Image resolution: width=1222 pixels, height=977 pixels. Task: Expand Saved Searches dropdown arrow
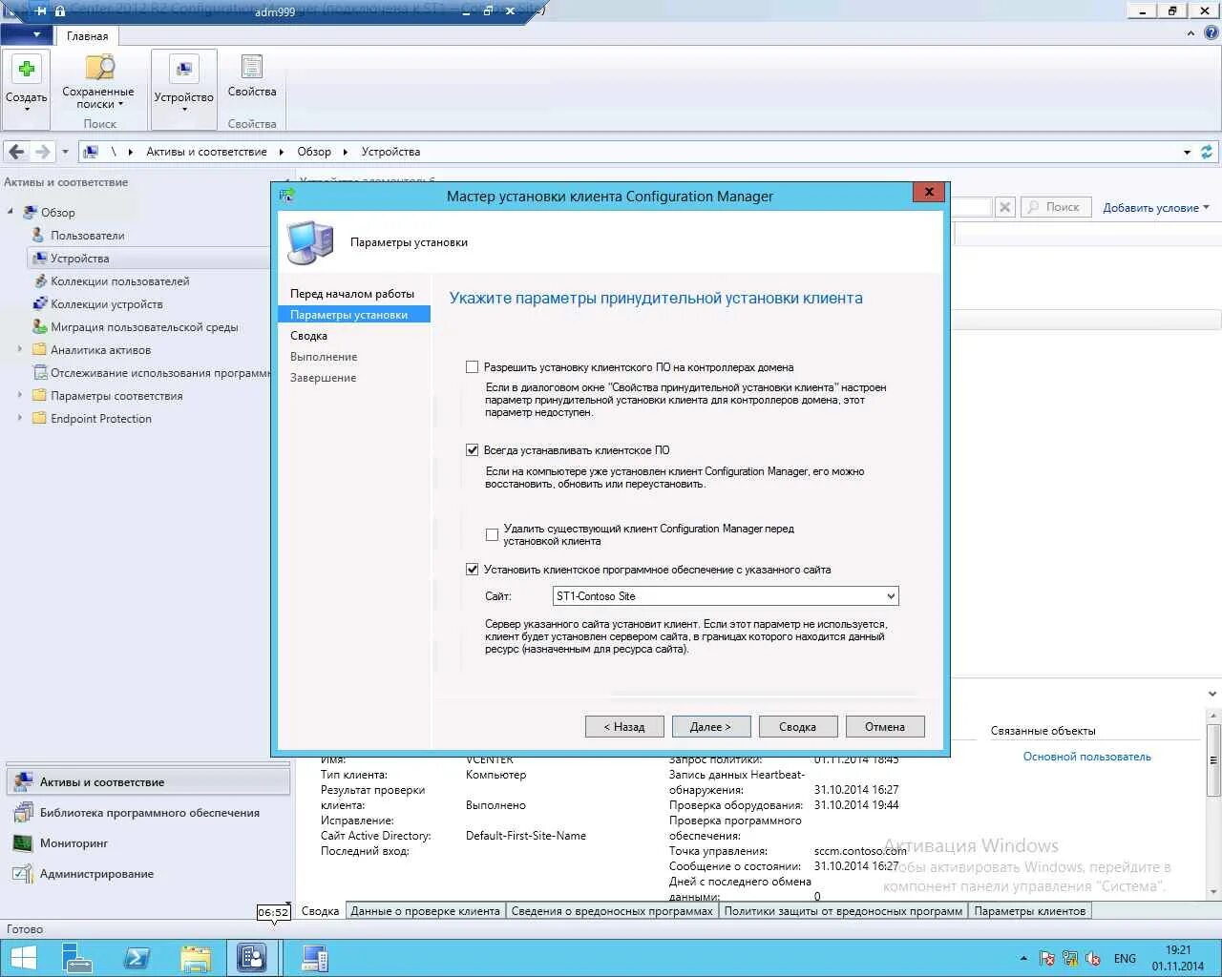click(121, 104)
